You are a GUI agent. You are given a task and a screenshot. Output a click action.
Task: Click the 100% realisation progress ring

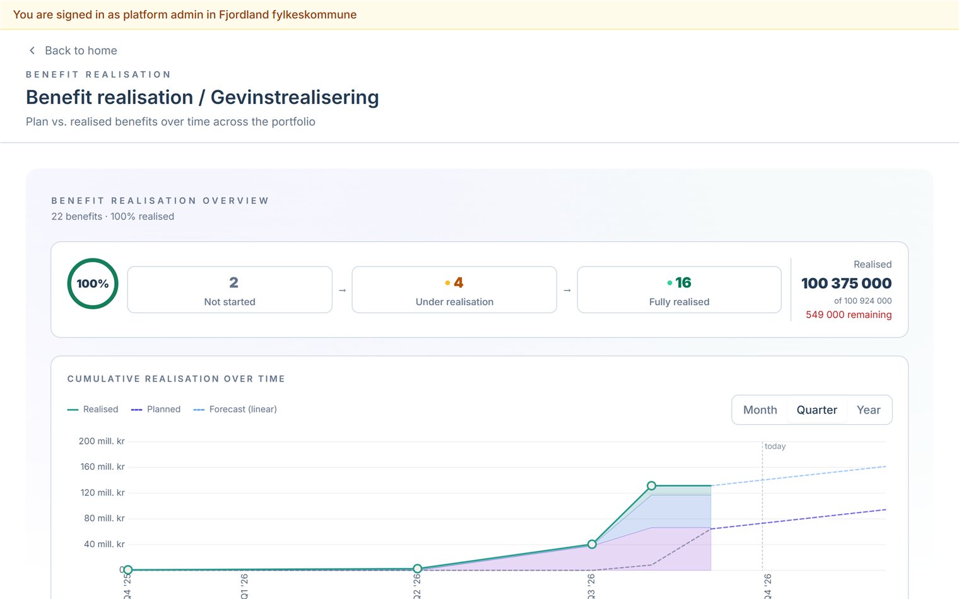point(93,284)
